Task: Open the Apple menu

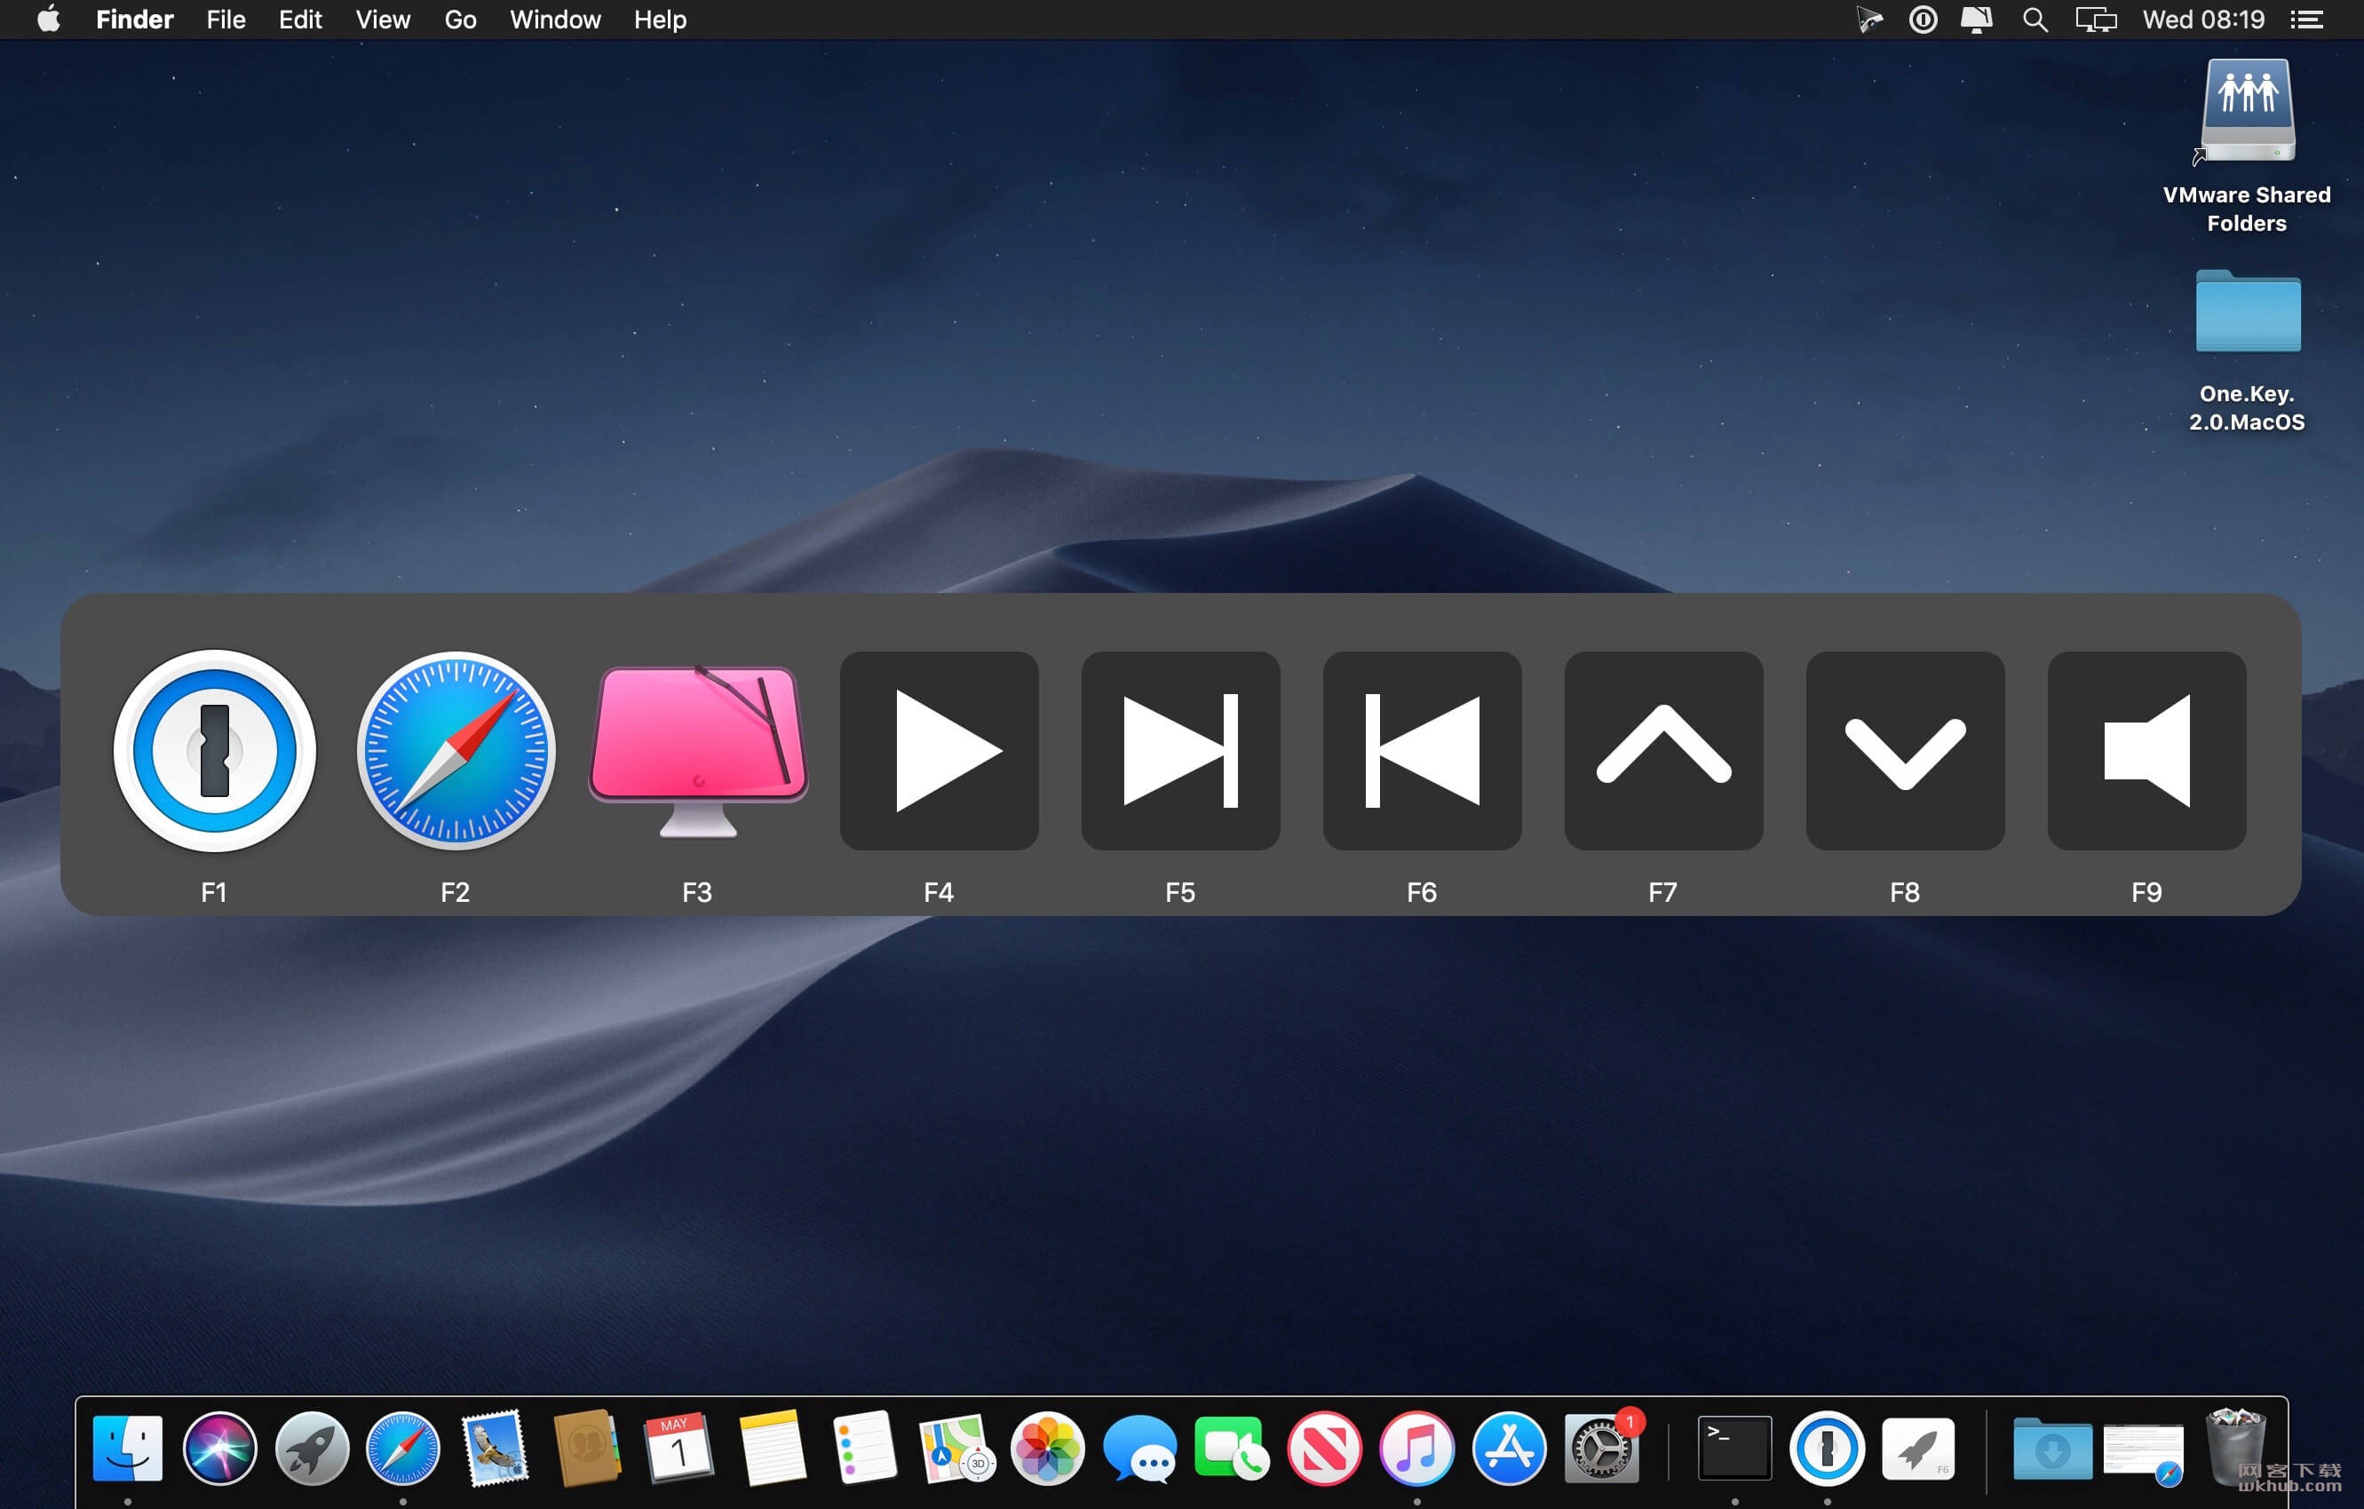Action: click(48, 20)
